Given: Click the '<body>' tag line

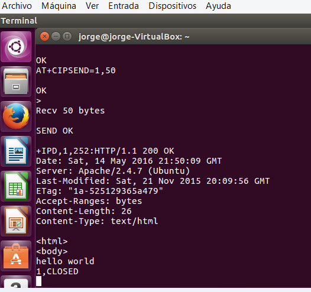Looking at the screenshot, I should (x=52, y=251).
